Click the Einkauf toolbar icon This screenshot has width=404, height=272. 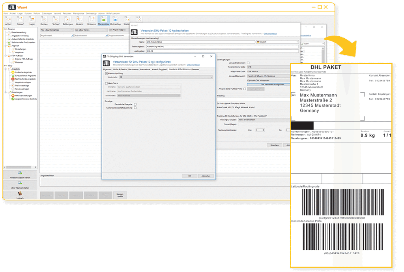pyautogui.click(x=20, y=20)
